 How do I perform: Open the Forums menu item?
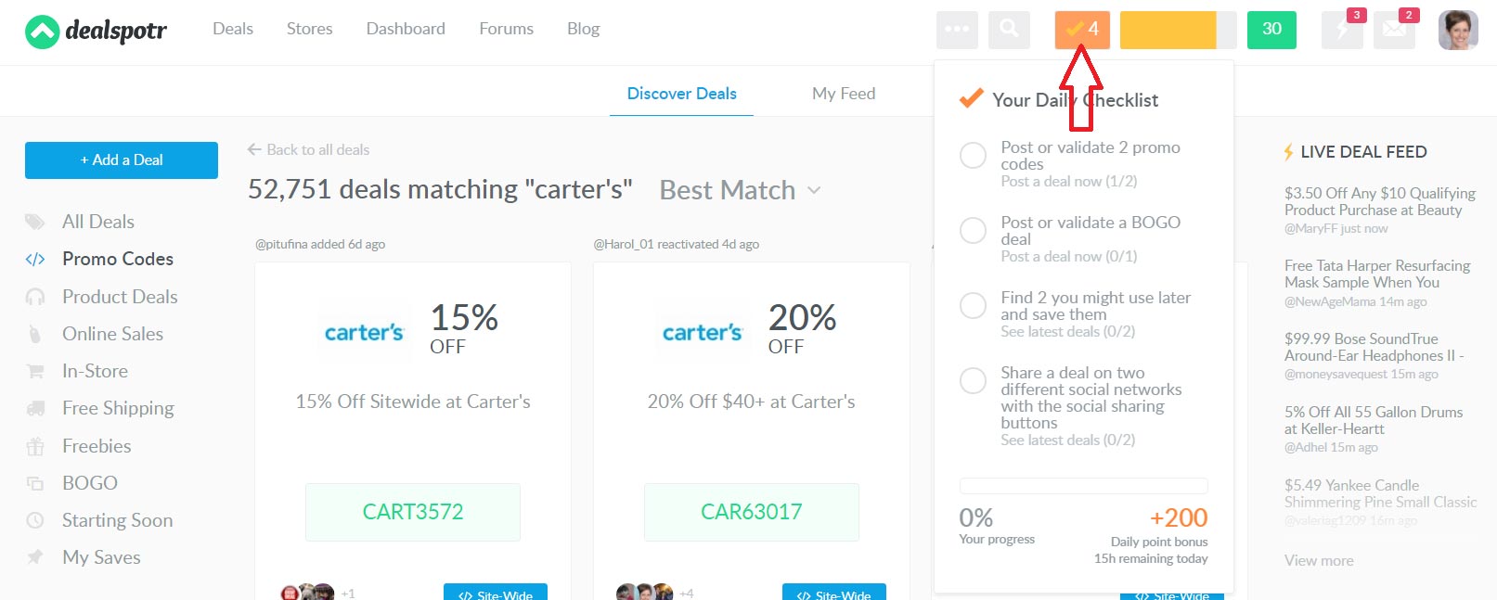[506, 29]
